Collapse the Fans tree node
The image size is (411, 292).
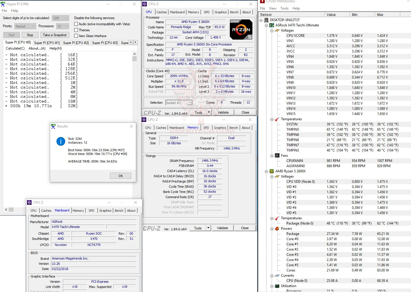tap(272, 156)
